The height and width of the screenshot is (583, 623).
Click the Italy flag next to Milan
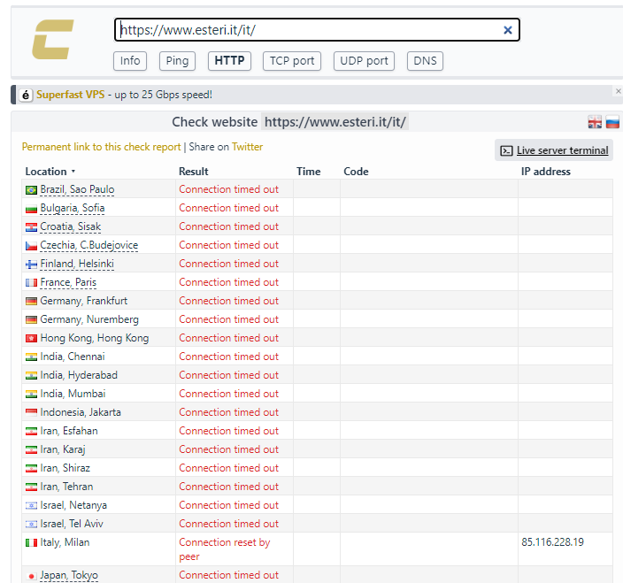pos(32,543)
